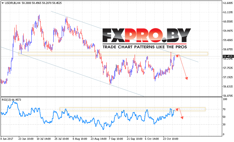Select the RSI(13) 66.9573 indicator label
This screenshot has width=234, height=142.
[x=11, y=100]
